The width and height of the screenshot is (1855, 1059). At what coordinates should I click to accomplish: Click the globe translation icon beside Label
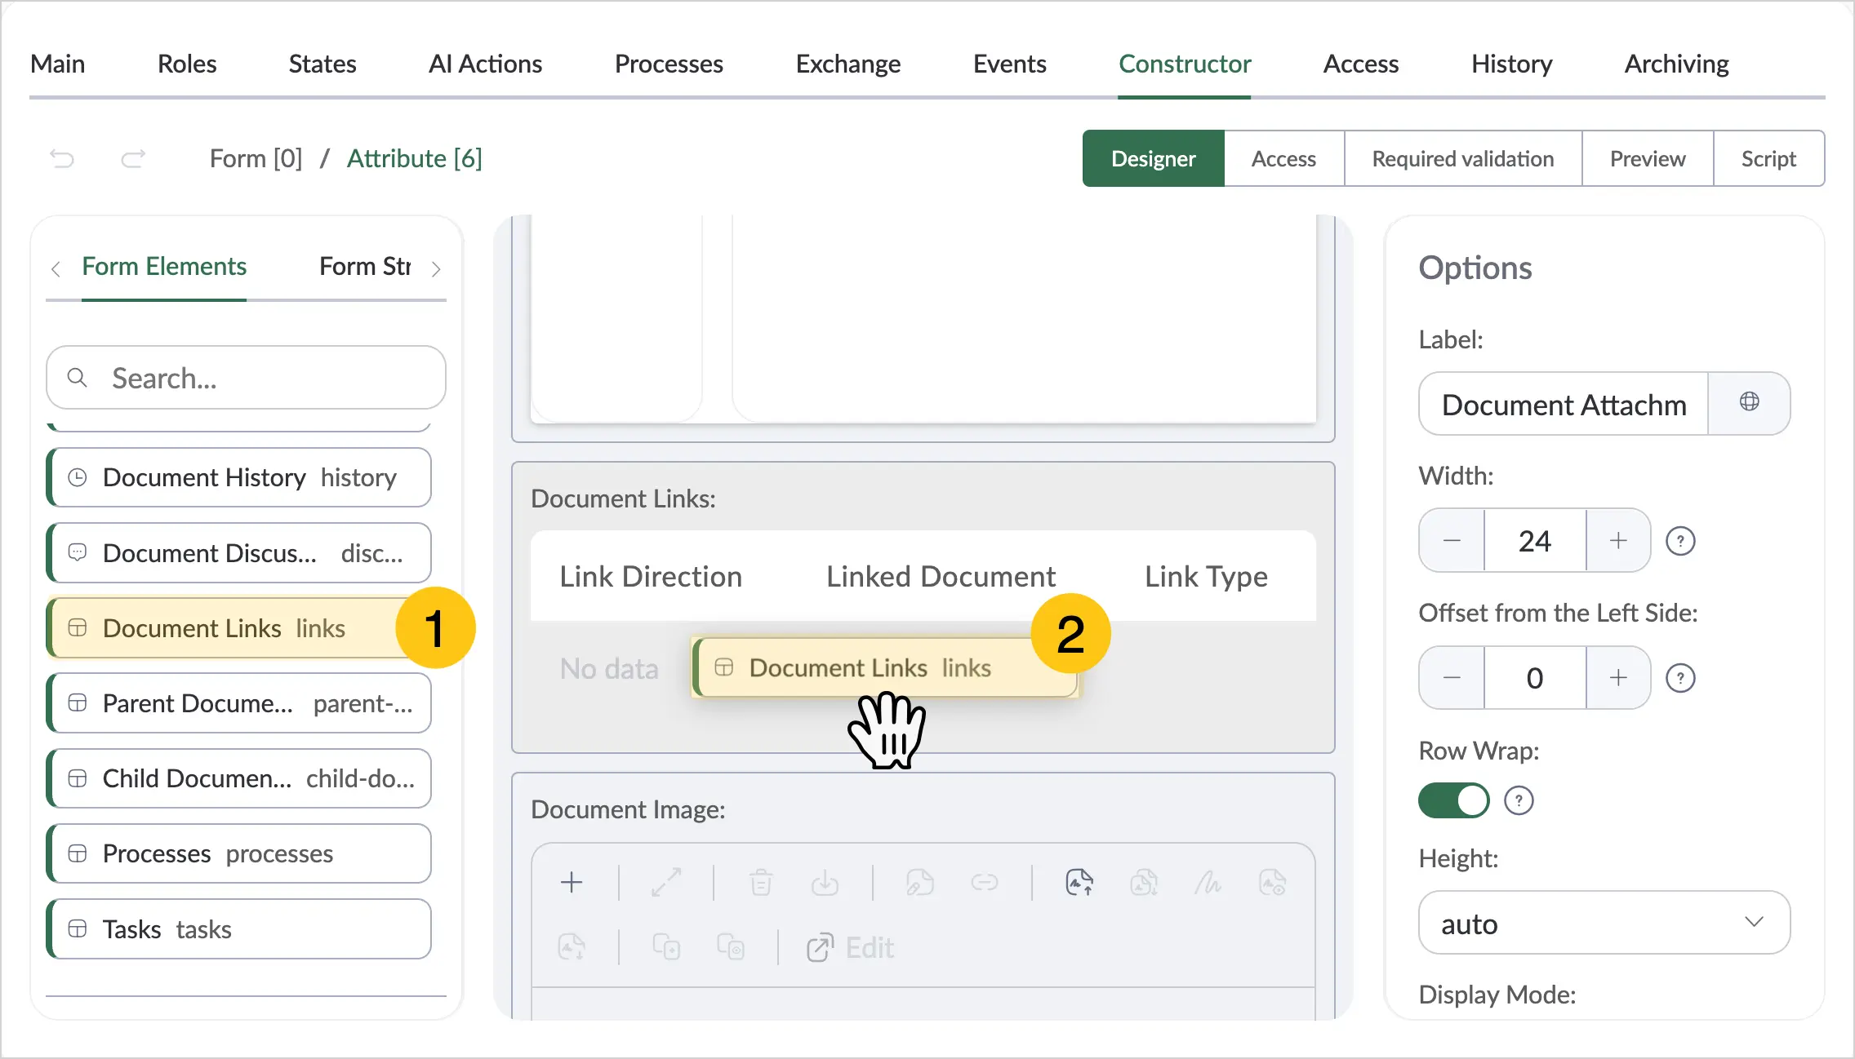tap(1749, 403)
